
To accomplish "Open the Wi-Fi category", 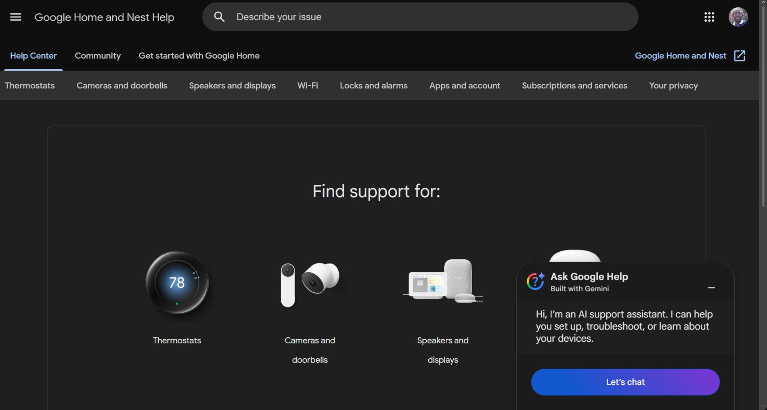I will tap(308, 86).
